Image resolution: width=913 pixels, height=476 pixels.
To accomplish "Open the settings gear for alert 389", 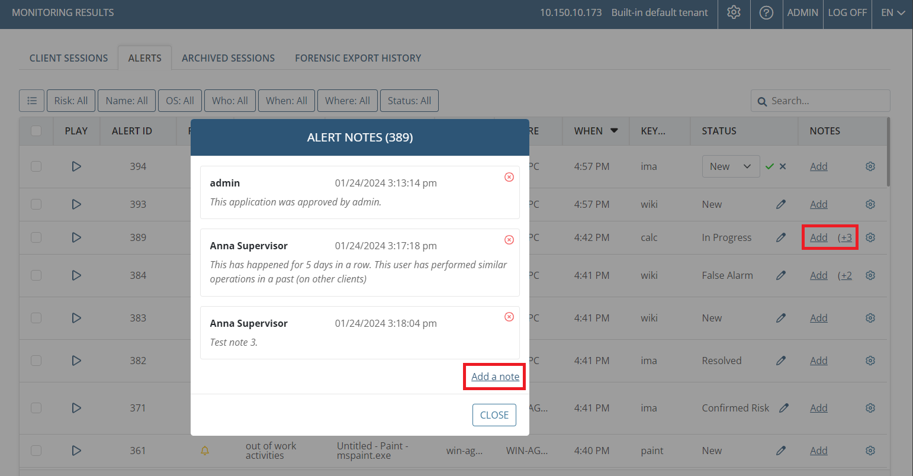I will tap(870, 237).
